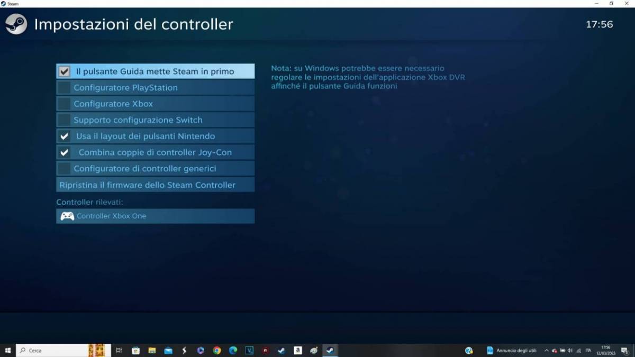Viewport: 635px width, 357px height.
Task: Open the Mail app in the taskbar
Action: [168, 350]
